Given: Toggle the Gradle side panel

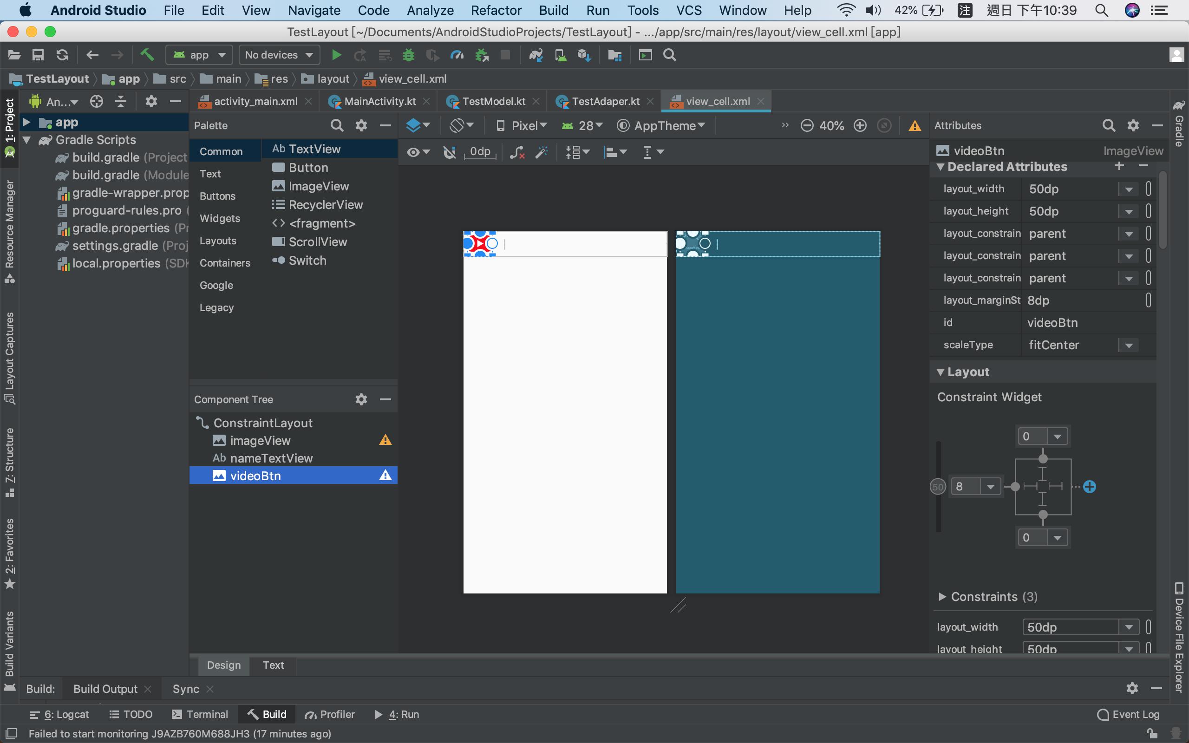Looking at the screenshot, I should [x=1179, y=124].
